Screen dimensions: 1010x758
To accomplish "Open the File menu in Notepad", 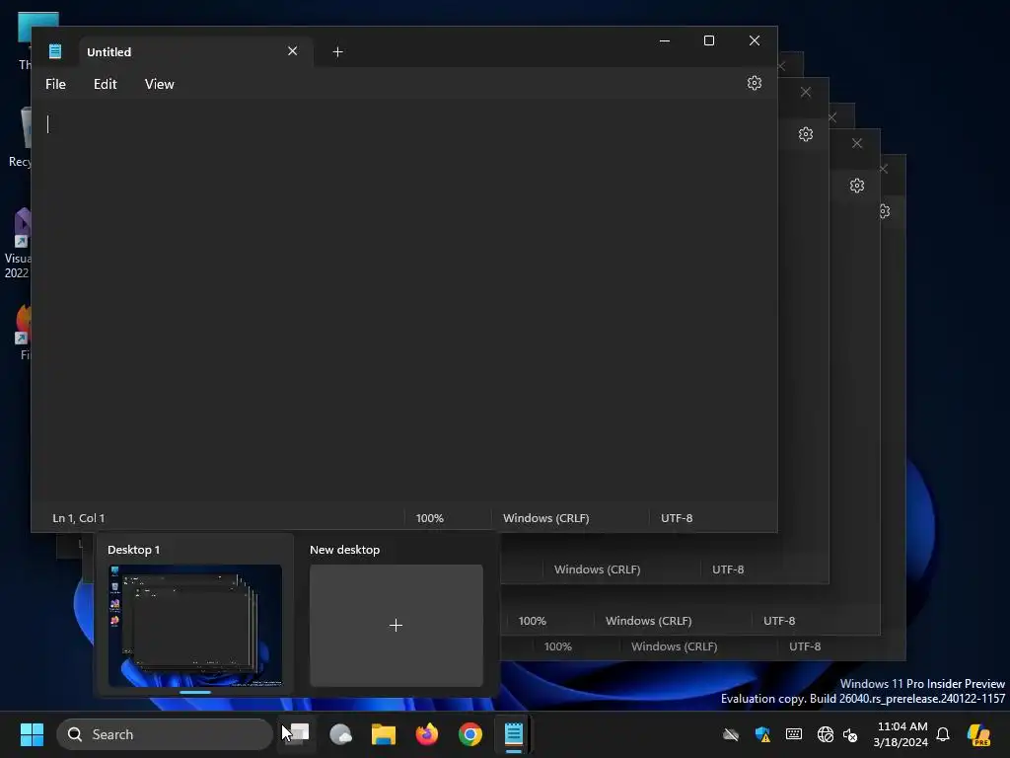I will [55, 84].
